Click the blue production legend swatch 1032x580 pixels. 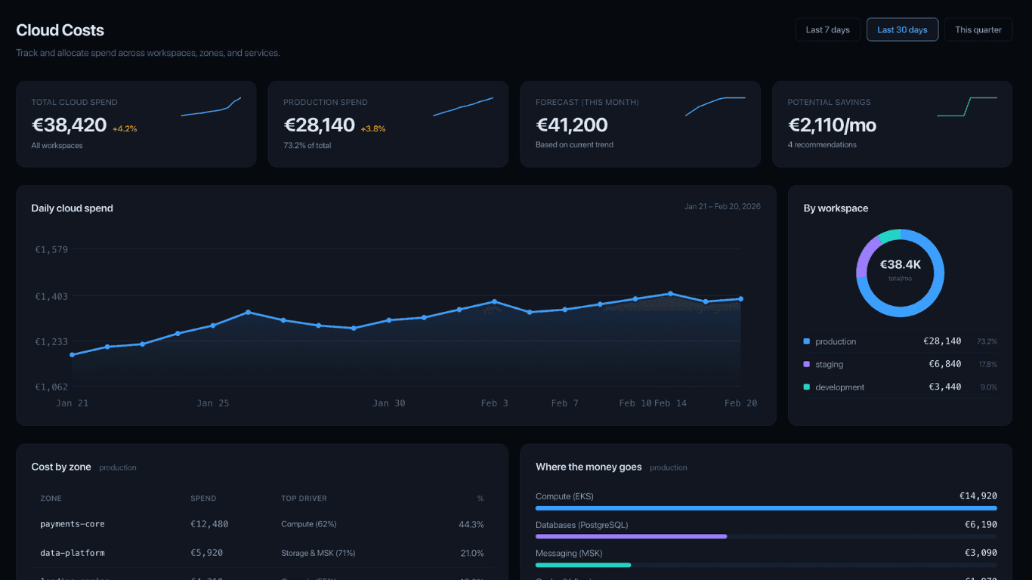click(807, 341)
